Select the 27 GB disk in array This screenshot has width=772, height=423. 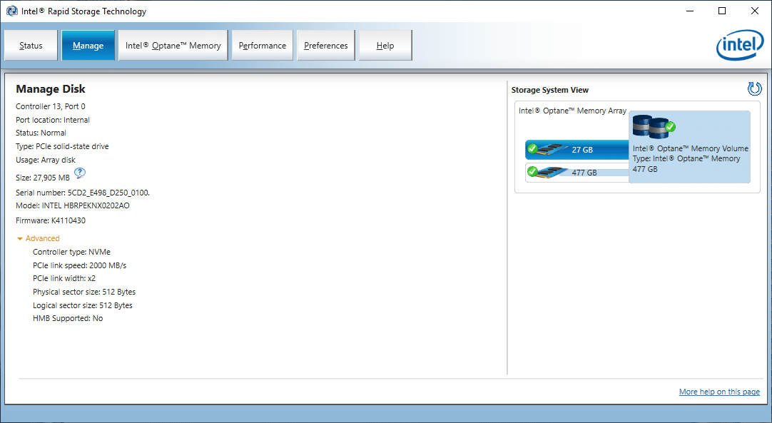(577, 150)
